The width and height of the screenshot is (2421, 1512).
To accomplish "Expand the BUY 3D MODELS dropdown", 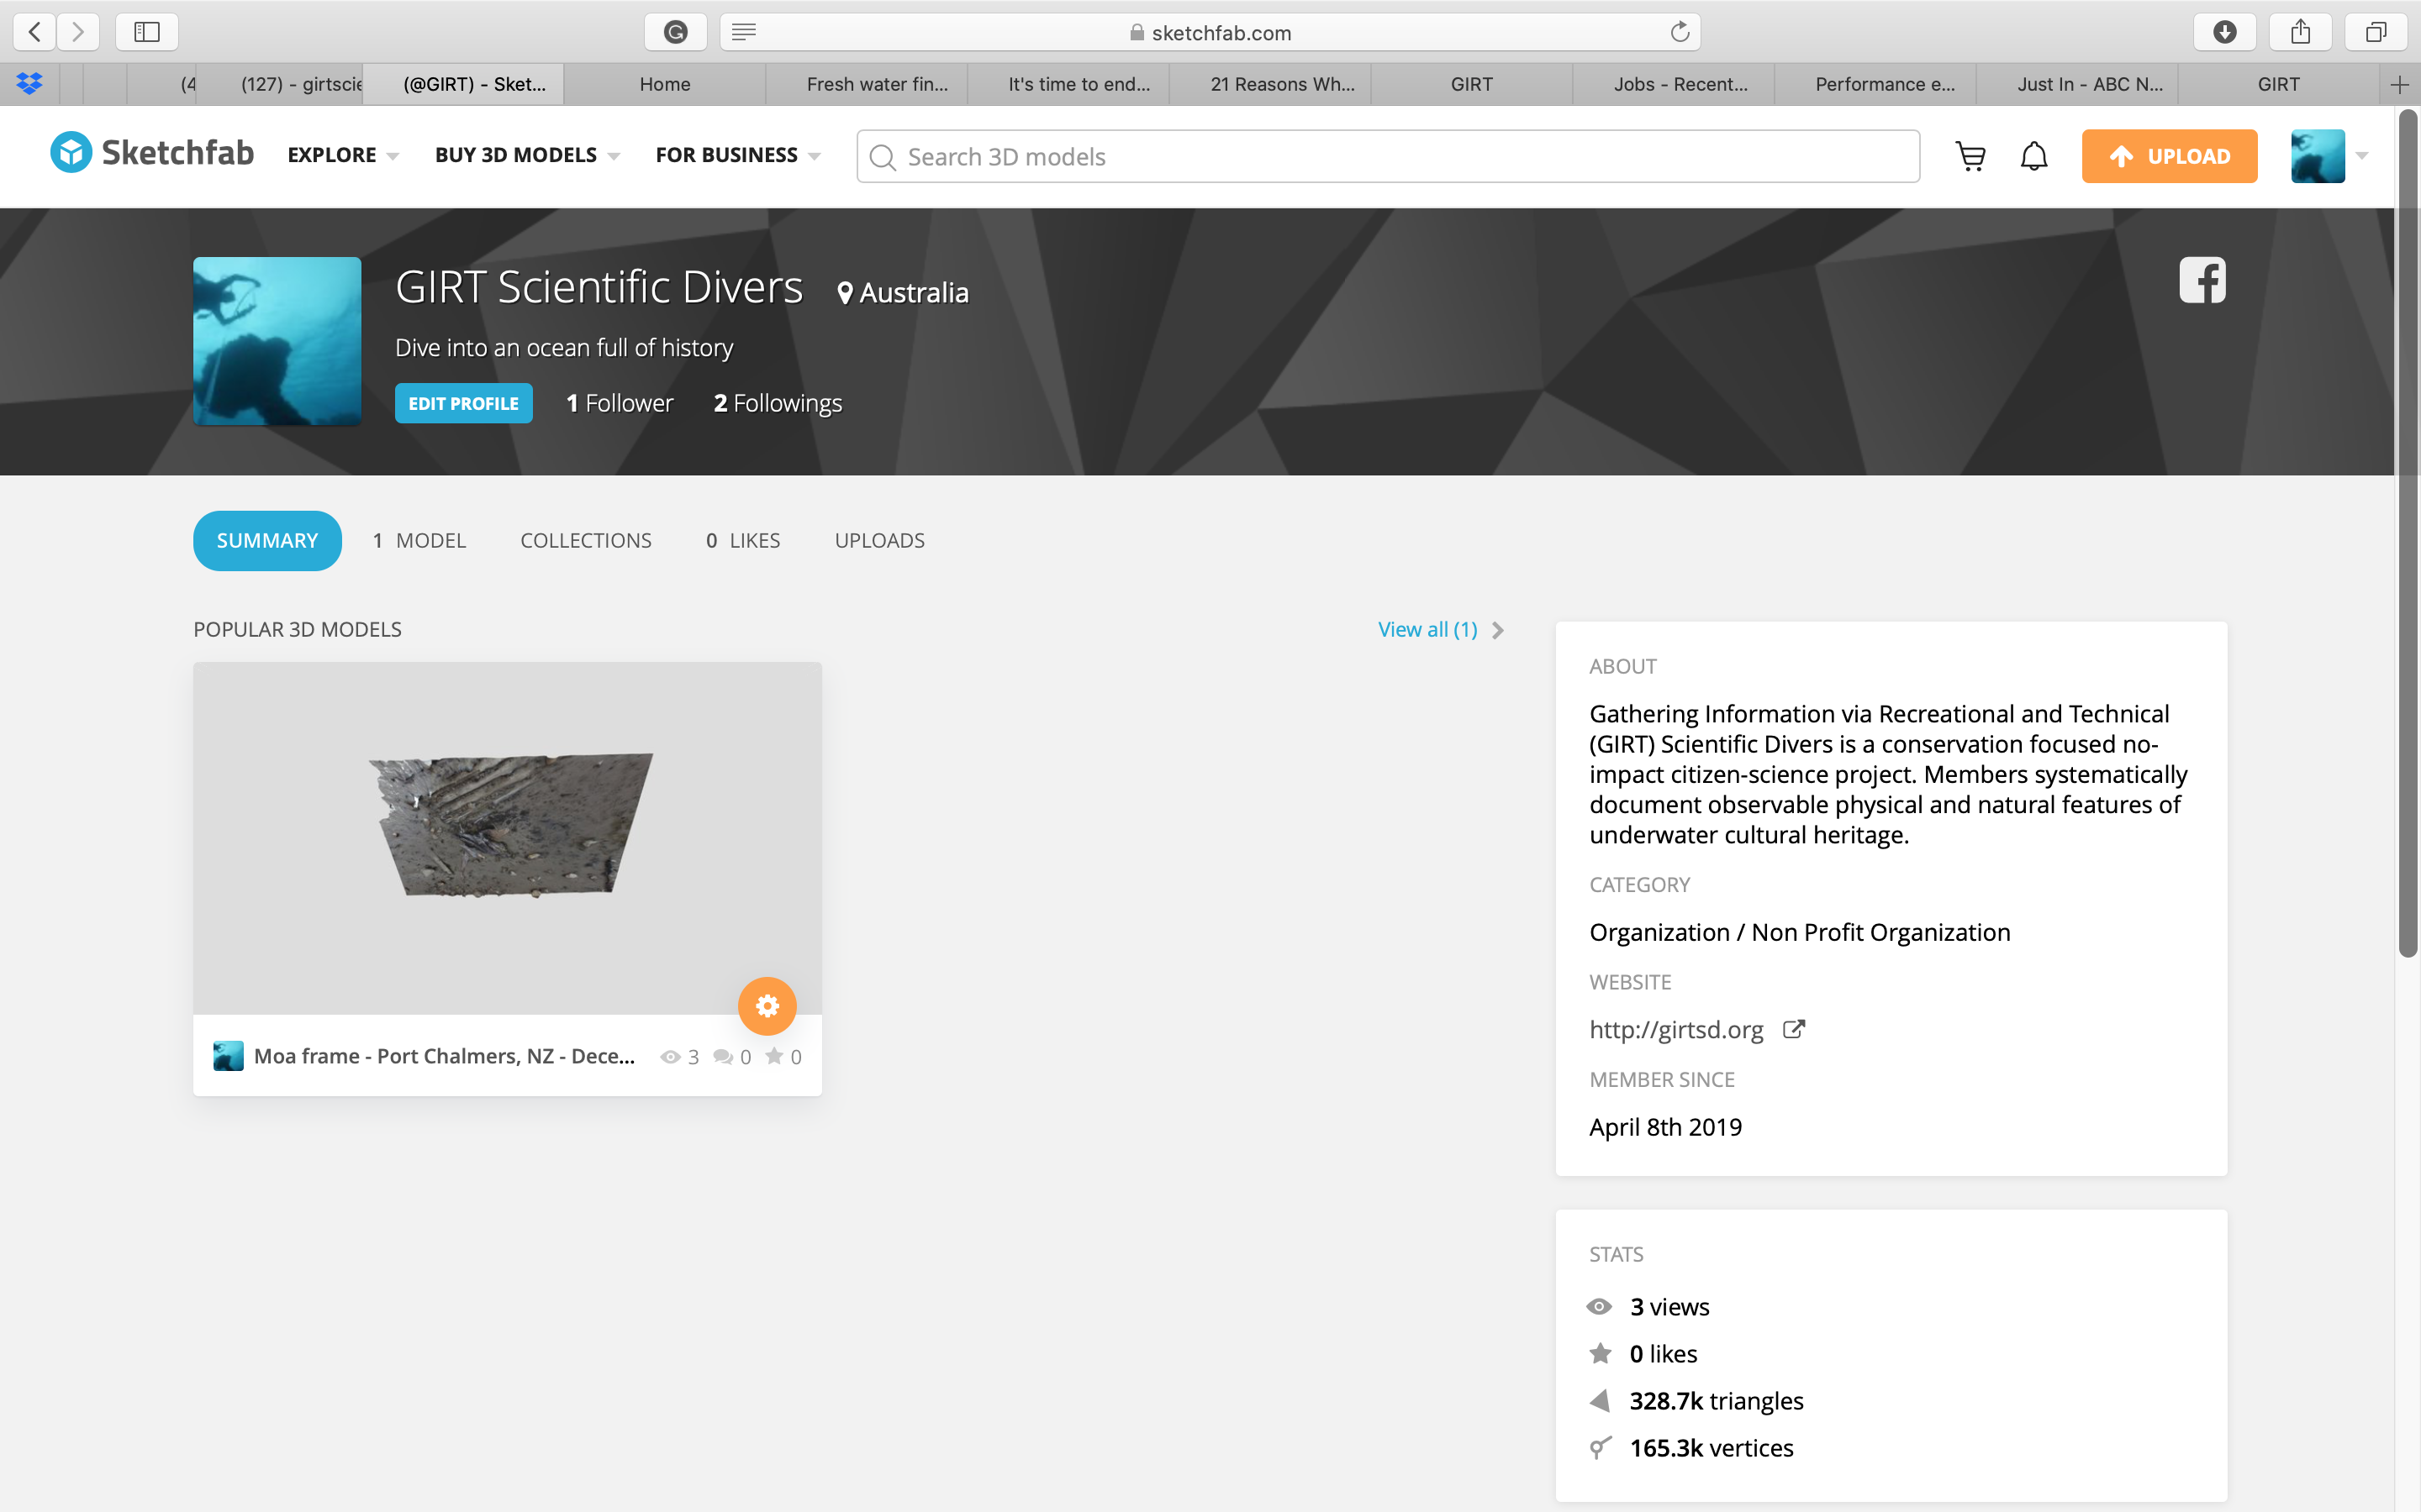I will (x=527, y=155).
